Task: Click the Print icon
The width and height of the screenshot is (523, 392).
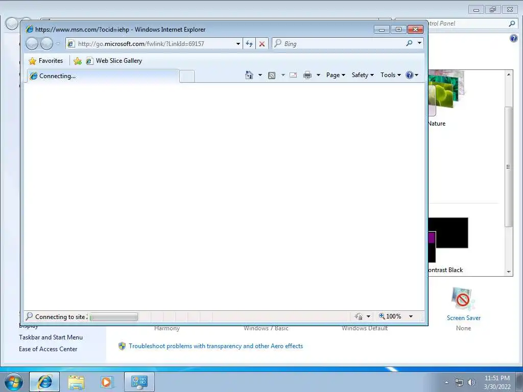Action: (307, 75)
